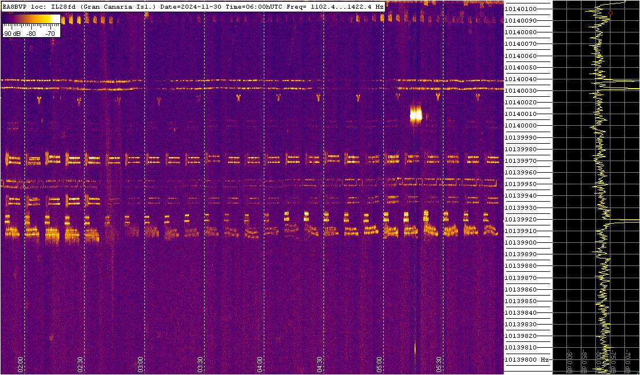640x375 pixels.
Task: Select the 03:00 time marker
Action: 140,364
